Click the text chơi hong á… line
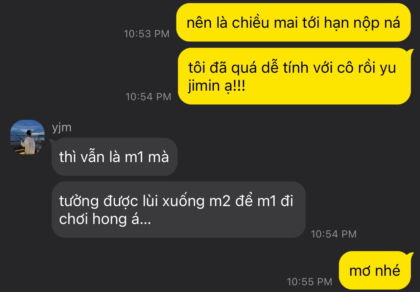420x292 pixels. click(x=105, y=219)
